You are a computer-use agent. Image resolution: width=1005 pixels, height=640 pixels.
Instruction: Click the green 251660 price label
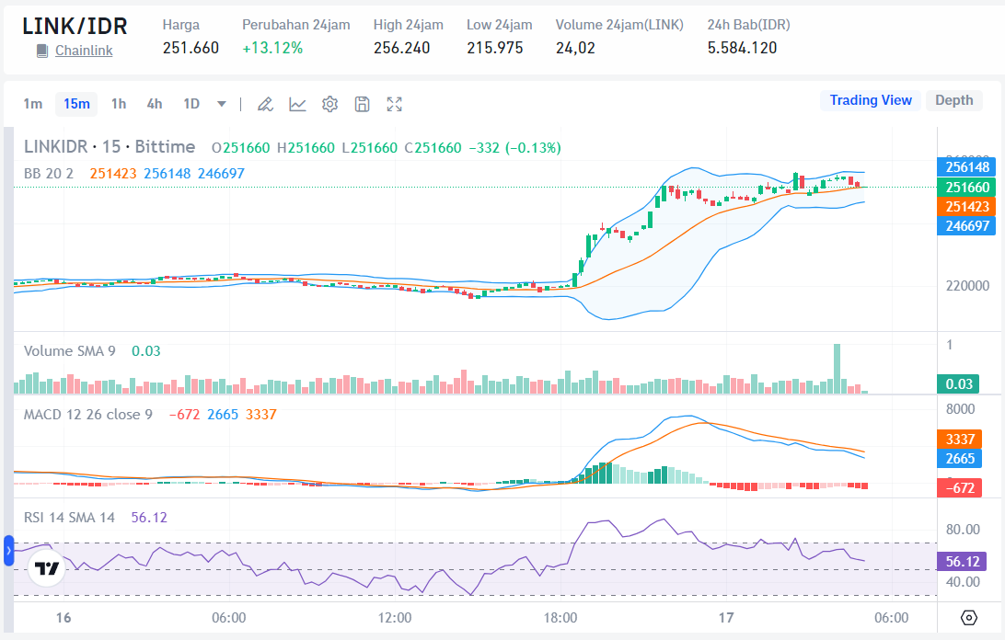pos(966,187)
